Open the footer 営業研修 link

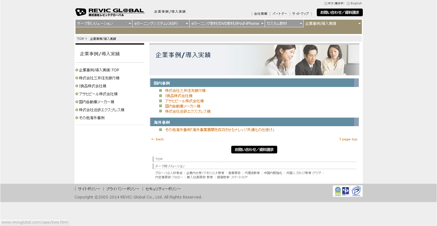[234, 173]
